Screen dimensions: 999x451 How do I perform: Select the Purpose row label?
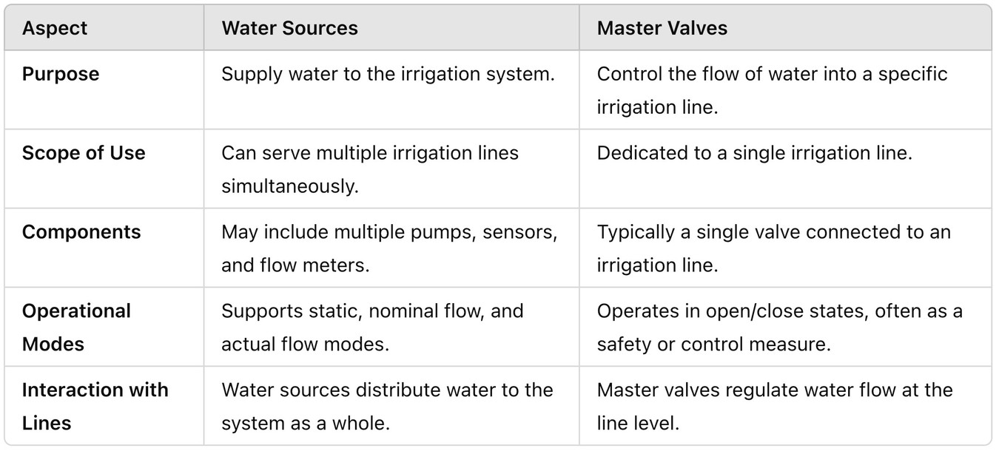click(x=61, y=74)
